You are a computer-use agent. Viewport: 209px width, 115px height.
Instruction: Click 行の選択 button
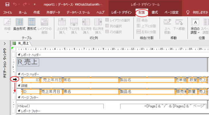click(x=114, y=32)
